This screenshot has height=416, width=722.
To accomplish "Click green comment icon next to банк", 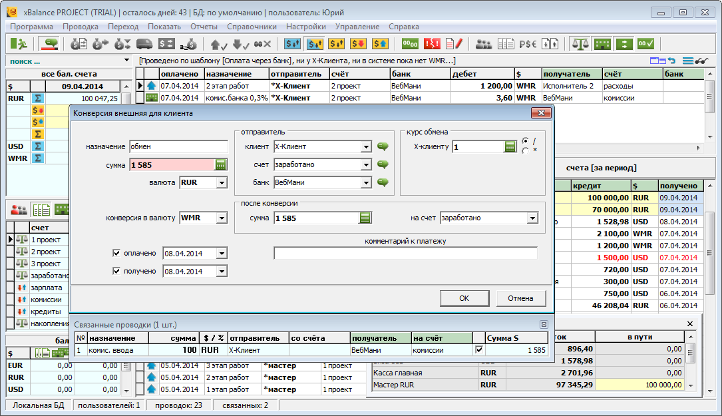I will coord(383,182).
